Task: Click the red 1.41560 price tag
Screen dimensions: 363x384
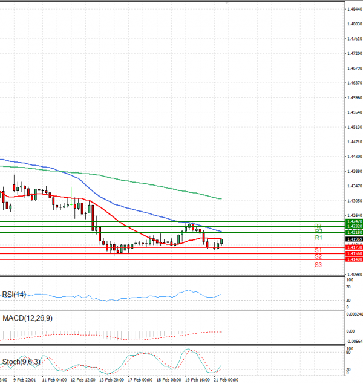Action: (354, 253)
